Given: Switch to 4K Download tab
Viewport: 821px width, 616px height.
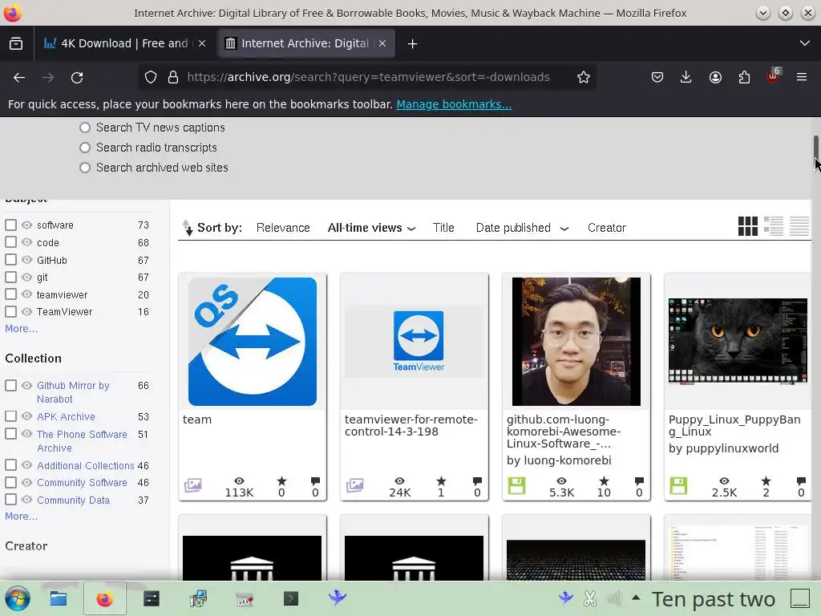Looking at the screenshot, I should point(124,43).
